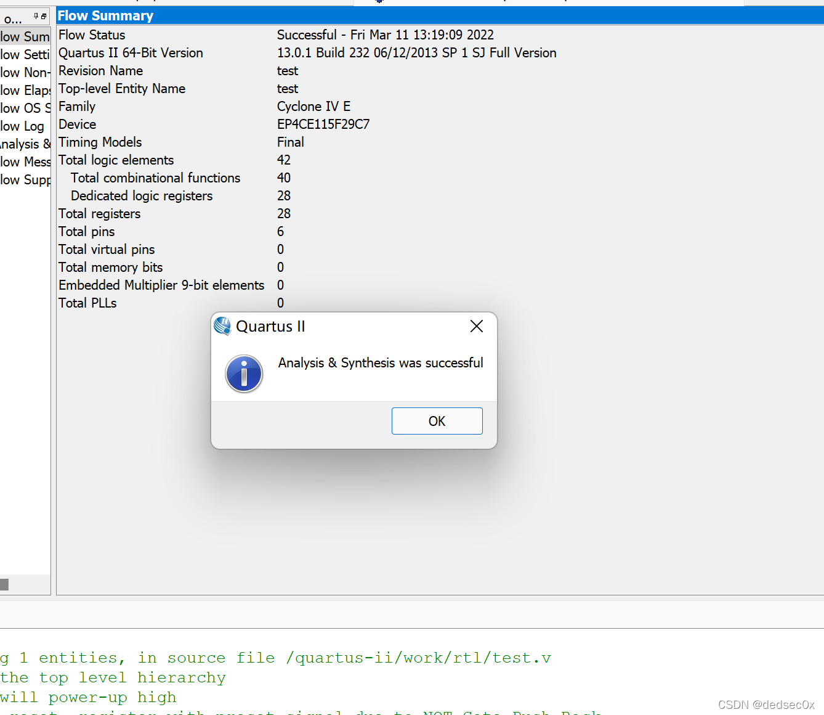
Task: Float the table of contents side panel
Action: point(44,16)
